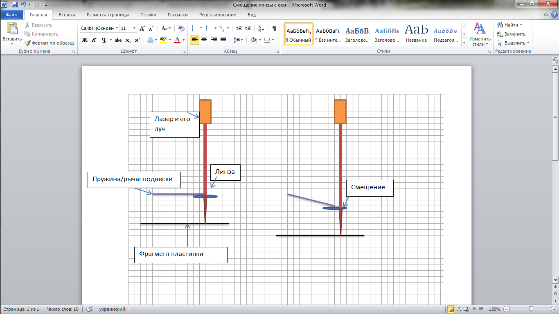The width and height of the screenshot is (559, 314).
Task: Decrease font size with Shrink Font icon
Action: [x=151, y=28]
